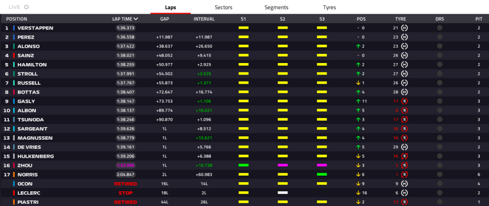Screen dimensions: 489x206
Task: Select the VERSTAPPEN driver name
Action: [35, 28]
